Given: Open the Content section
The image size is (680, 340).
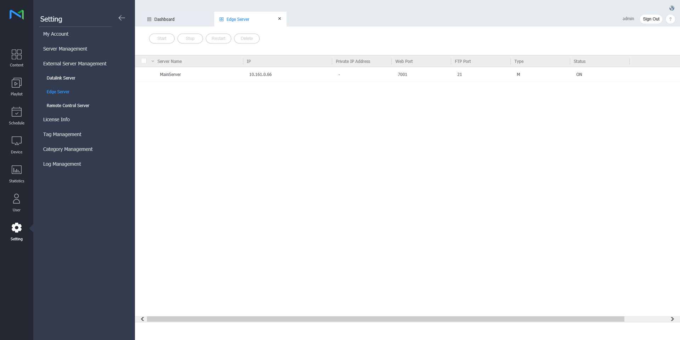Looking at the screenshot, I should (16, 58).
